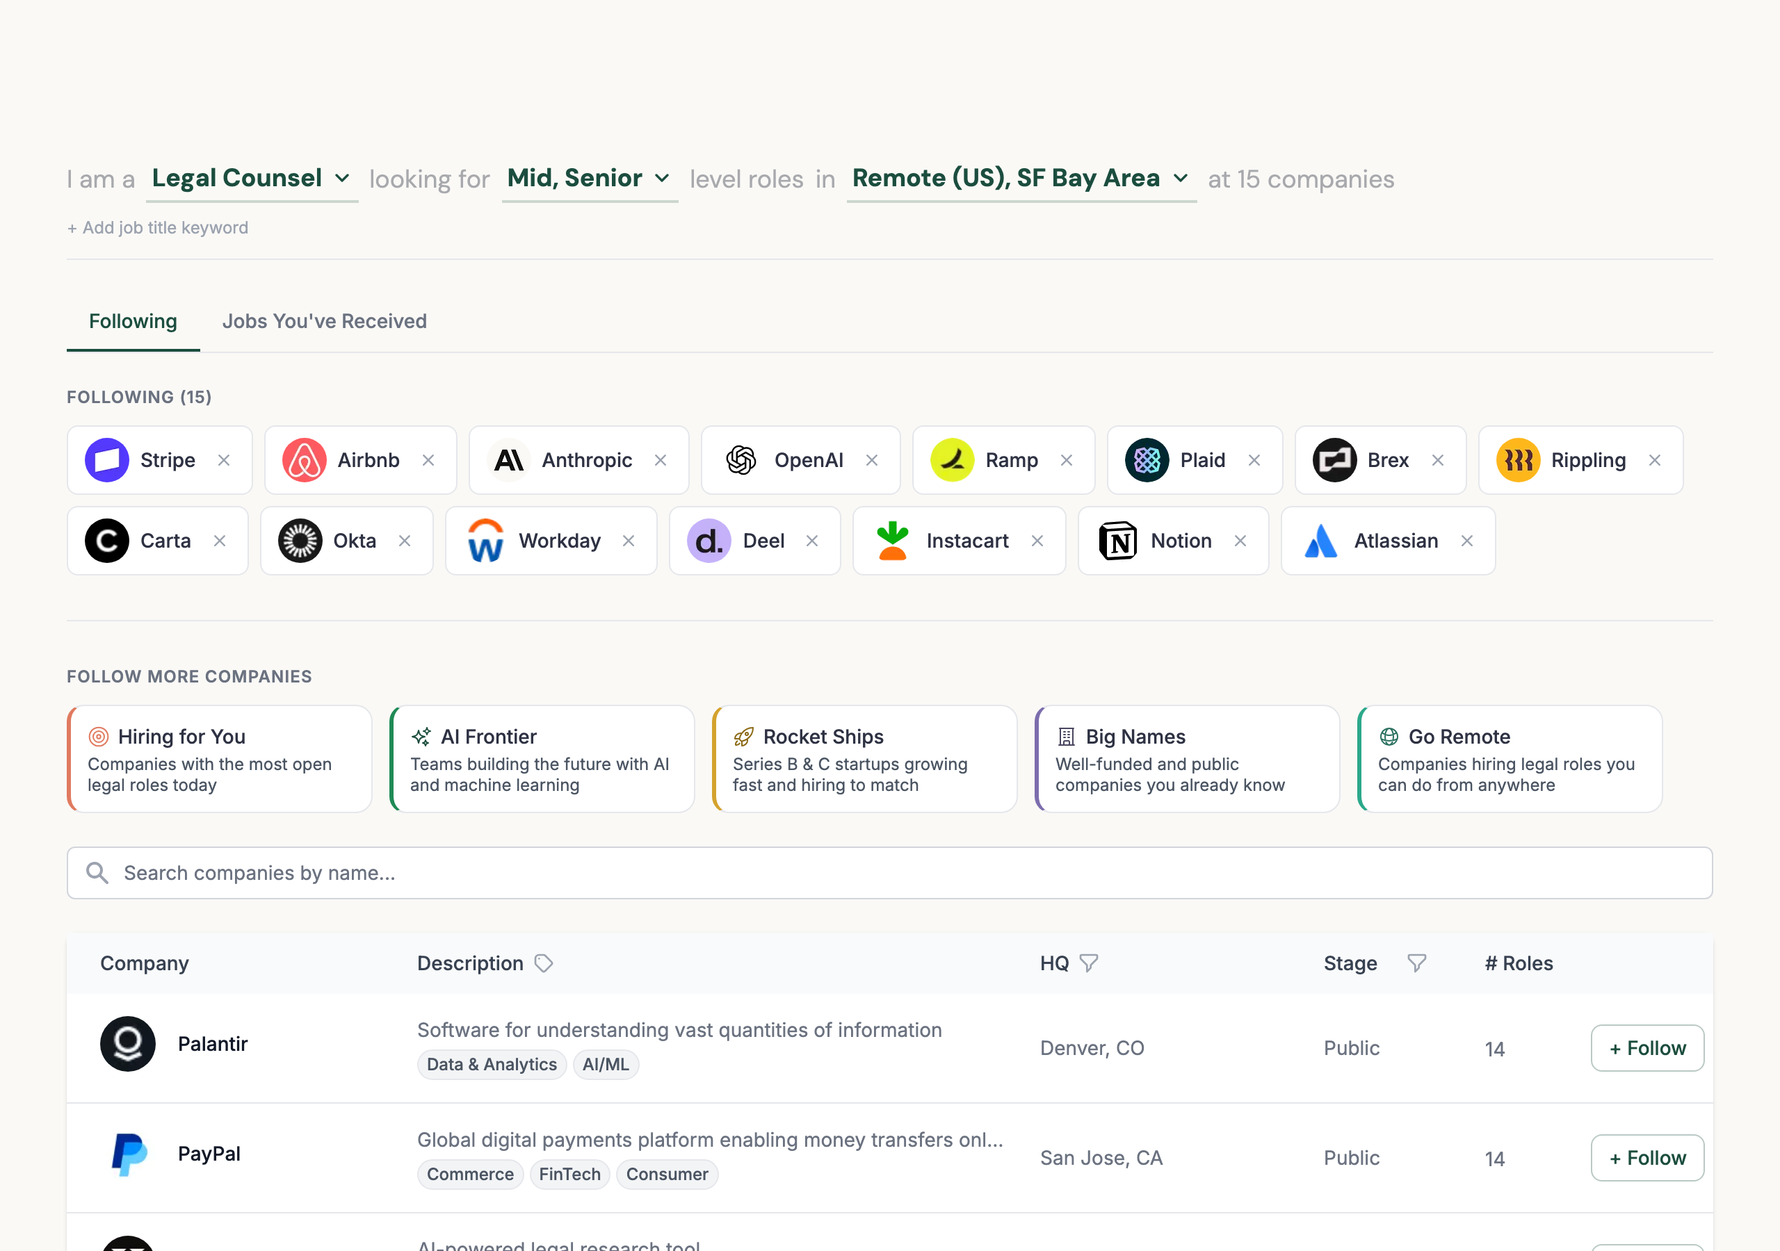This screenshot has height=1251, width=1780.
Task: Click the Instacart carrot icon
Action: pyautogui.click(x=892, y=541)
